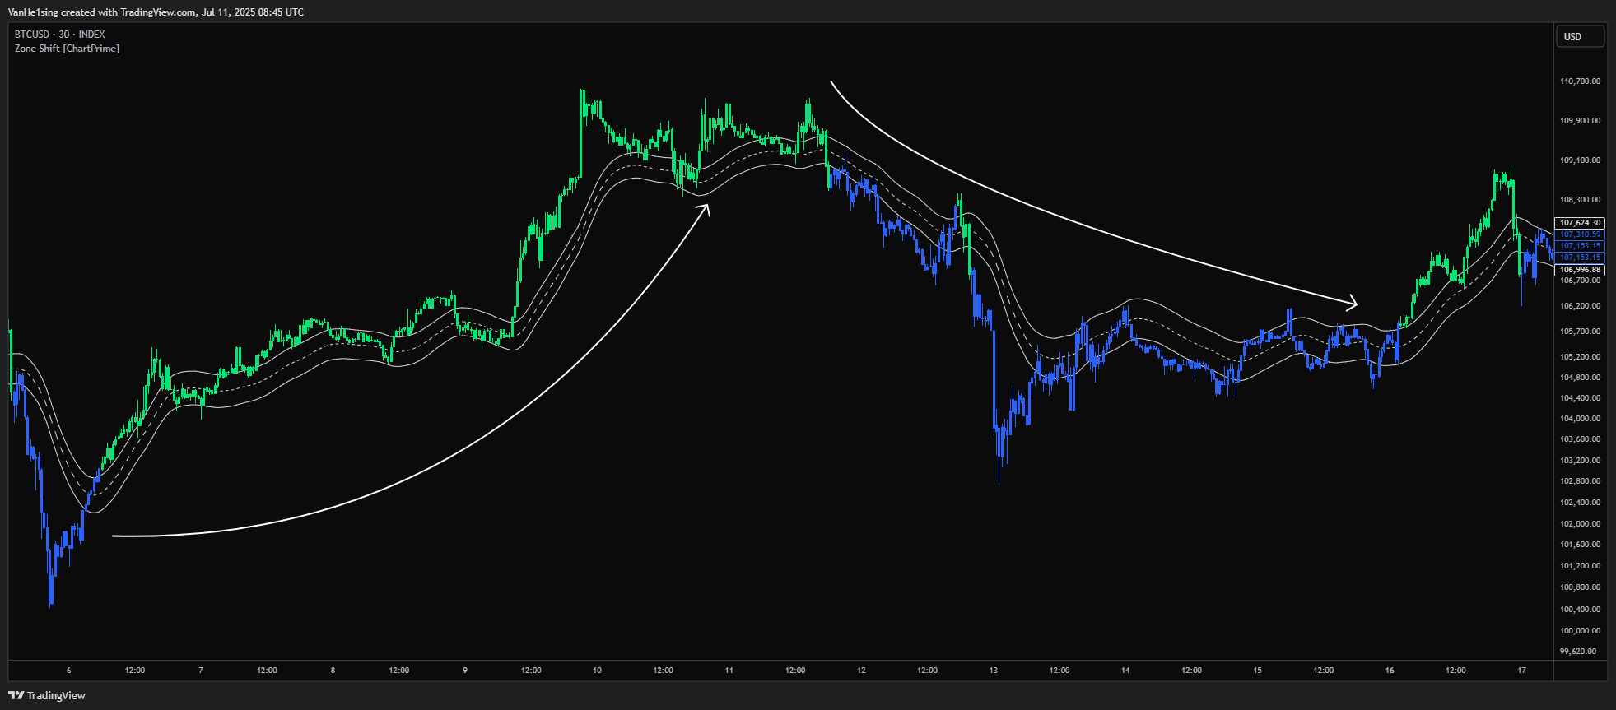The width and height of the screenshot is (1616, 710).
Task: Click date label 15 on the time axis
Action: coord(1257,671)
